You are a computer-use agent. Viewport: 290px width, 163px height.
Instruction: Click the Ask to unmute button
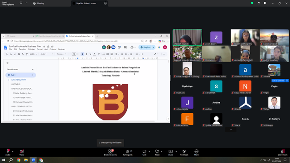(278, 81)
